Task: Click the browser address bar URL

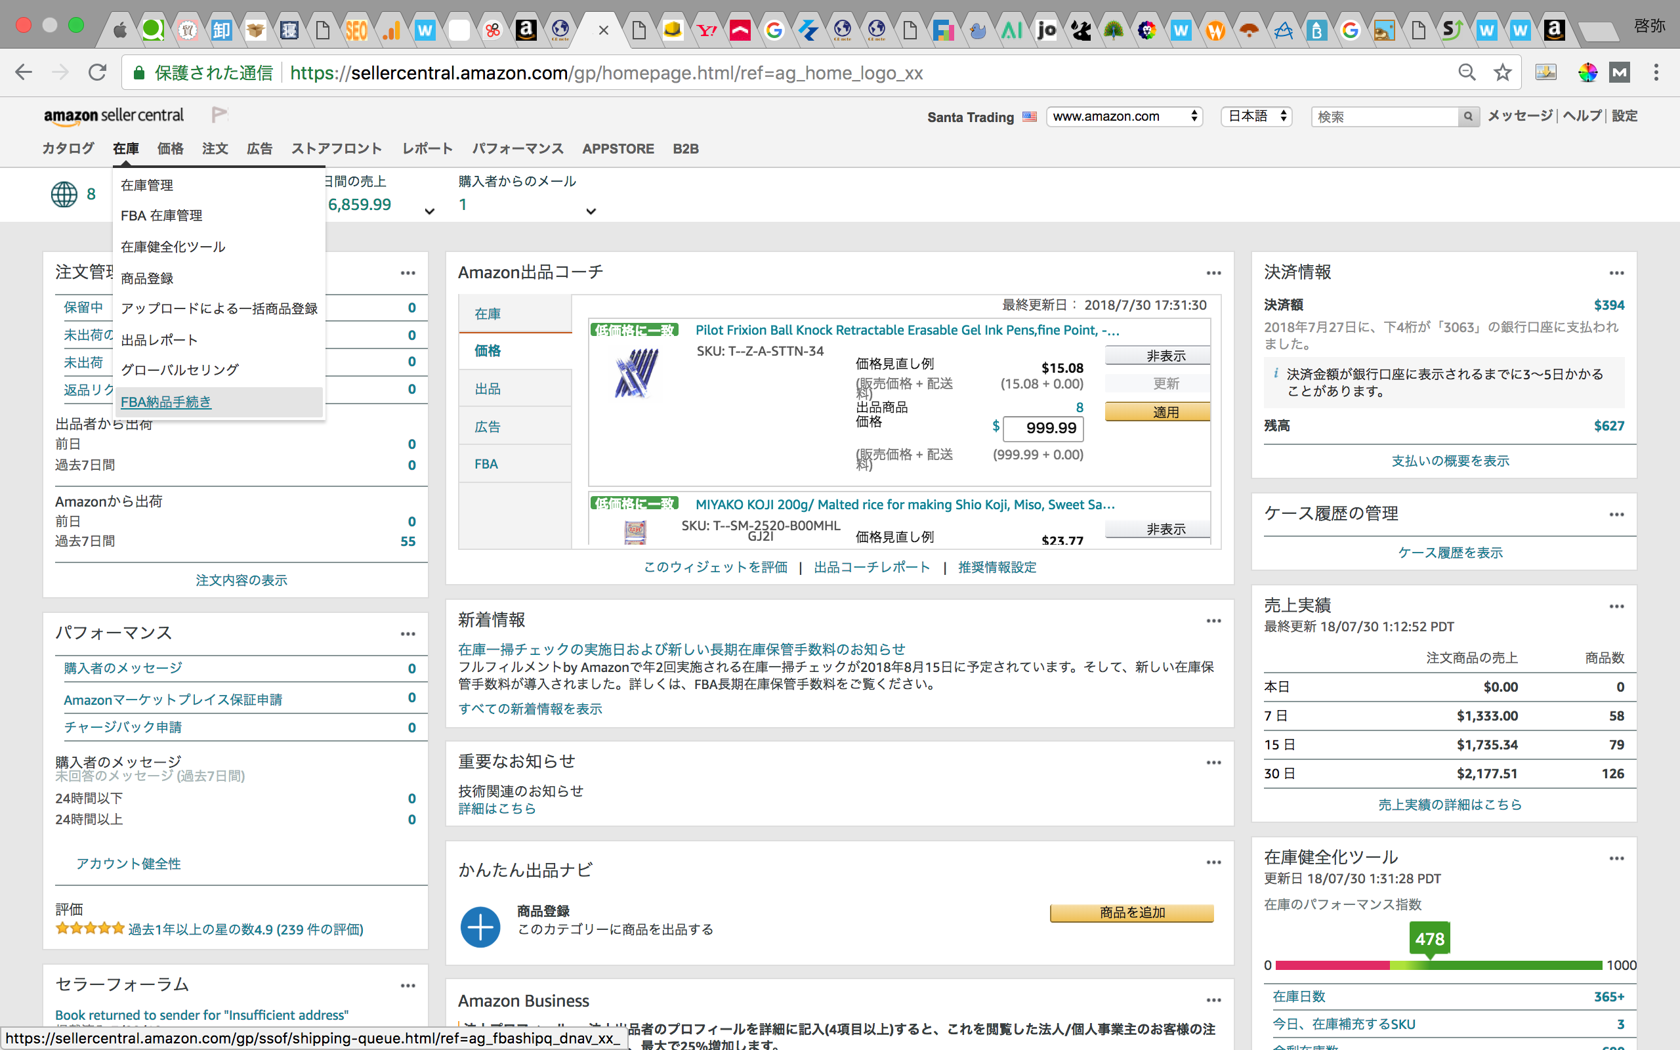Action: point(606,72)
